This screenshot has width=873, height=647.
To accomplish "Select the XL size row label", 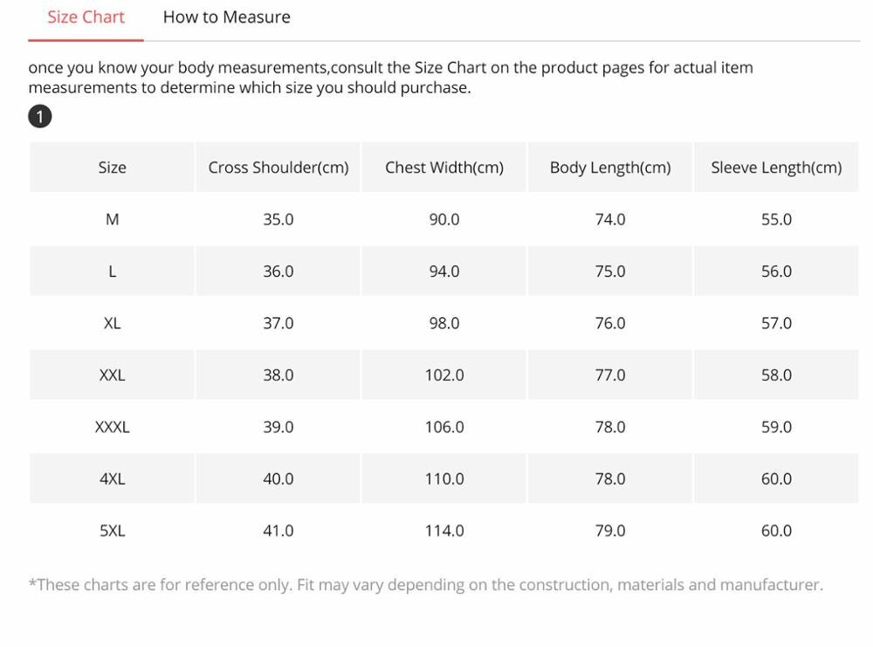I will 112,323.
